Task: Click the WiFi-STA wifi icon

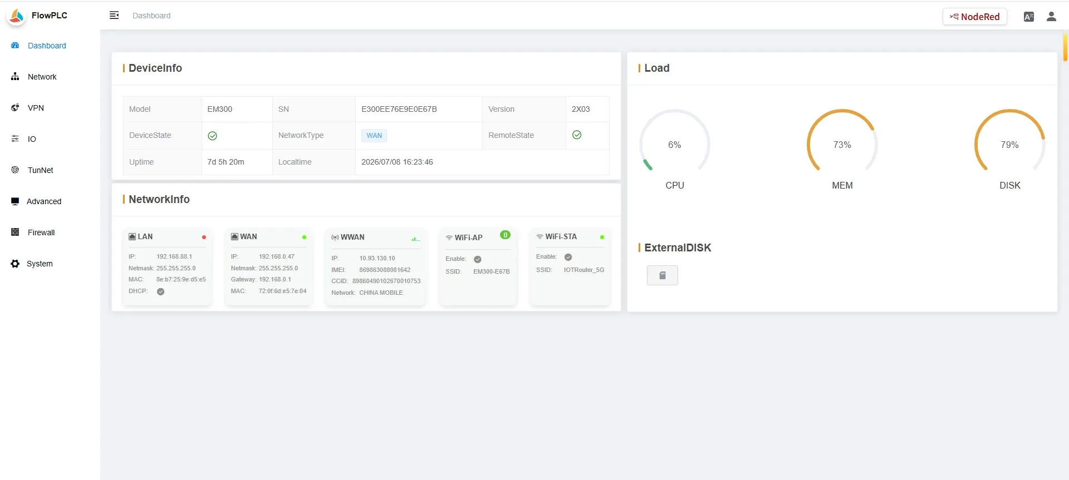Action: tap(540, 237)
